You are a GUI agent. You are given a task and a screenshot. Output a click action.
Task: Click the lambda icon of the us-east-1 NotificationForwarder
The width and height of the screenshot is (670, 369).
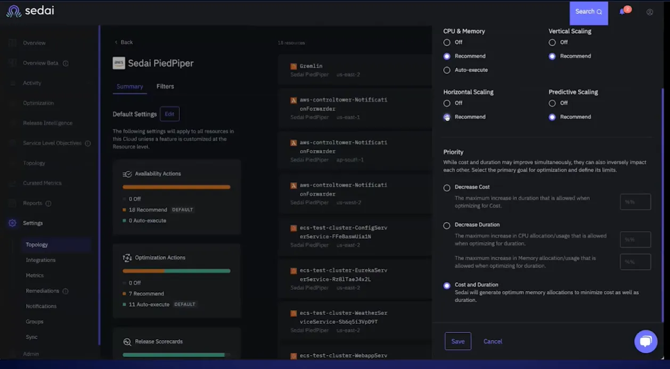tap(293, 100)
